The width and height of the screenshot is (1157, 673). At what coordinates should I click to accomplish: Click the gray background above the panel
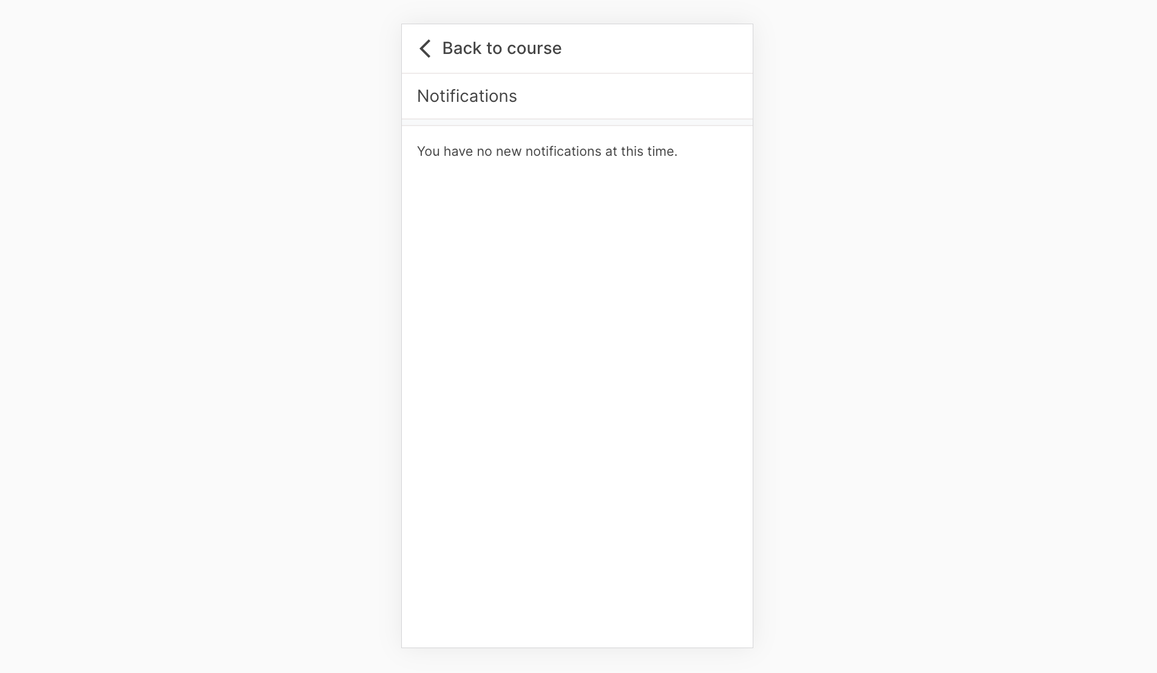coord(577,12)
